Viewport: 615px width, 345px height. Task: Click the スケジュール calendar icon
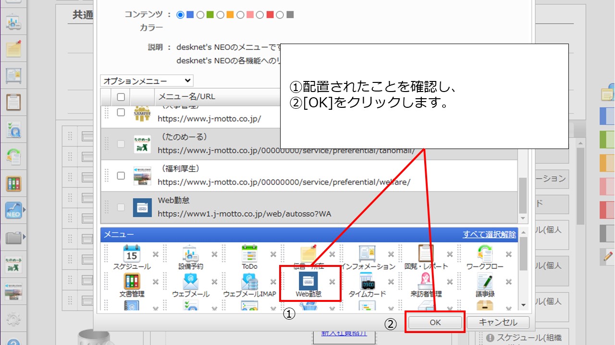pyautogui.click(x=132, y=253)
